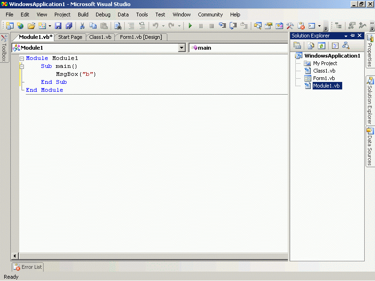375x281 pixels.
Task: Open View Code icon in Solution Explorer
Action: pyautogui.click(x=334, y=45)
